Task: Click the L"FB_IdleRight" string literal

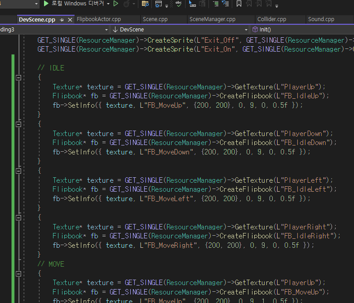Action: click(304, 236)
